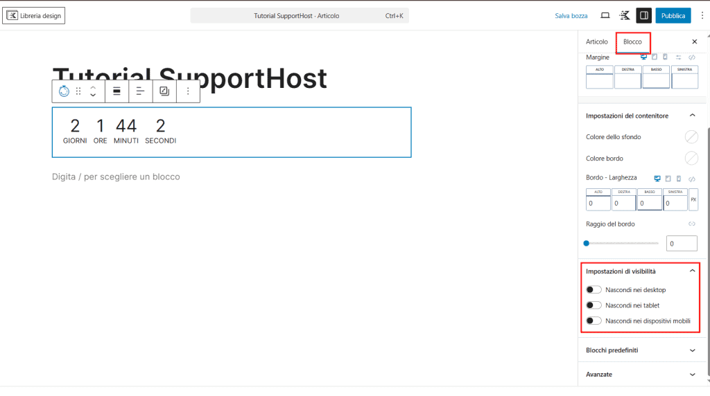Click 'Digita / per scegliere un blocco' placeholder
The image size is (710, 396).
[116, 177]
